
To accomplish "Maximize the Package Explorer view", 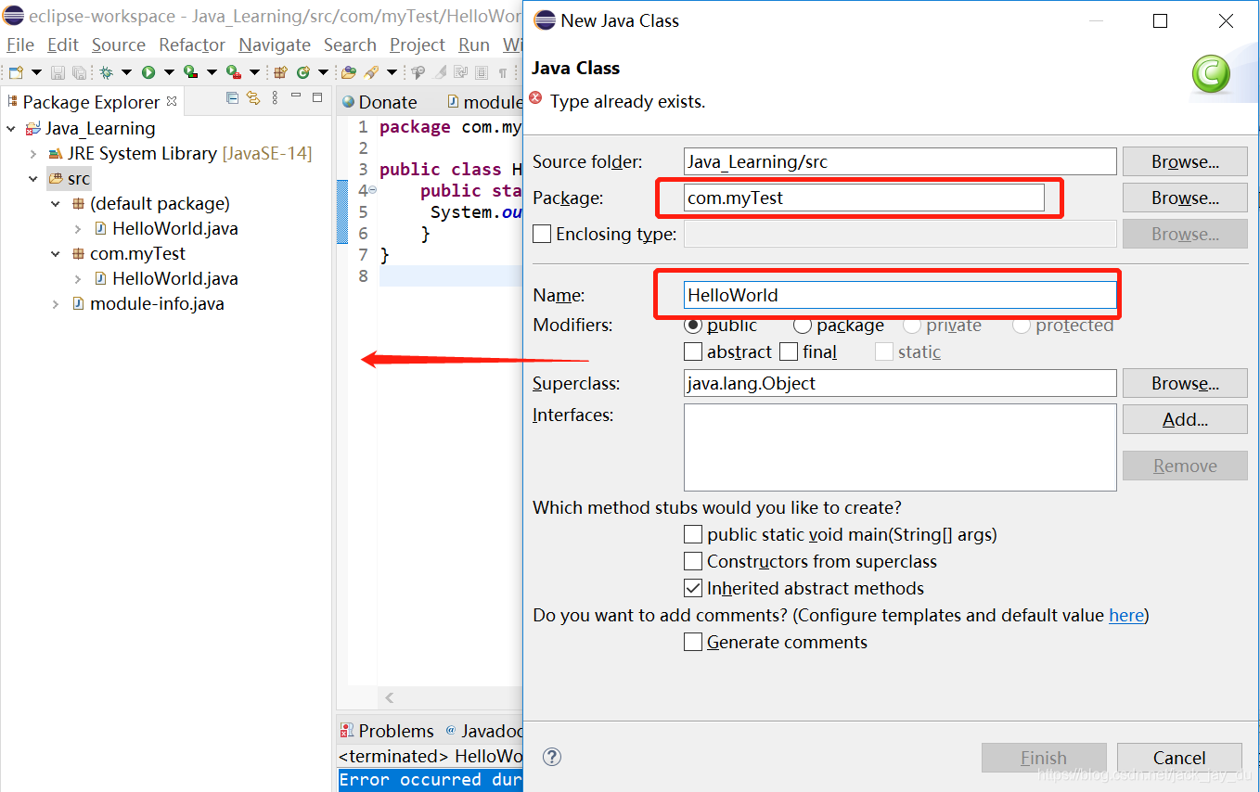I will tap(317, 97).
